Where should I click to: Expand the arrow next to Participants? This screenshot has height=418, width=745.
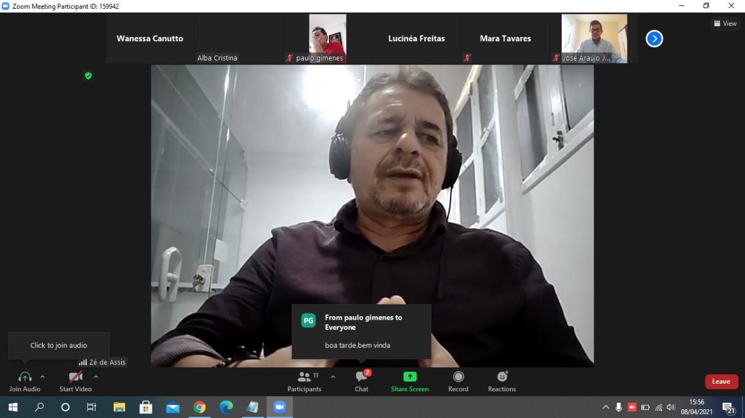333,377
